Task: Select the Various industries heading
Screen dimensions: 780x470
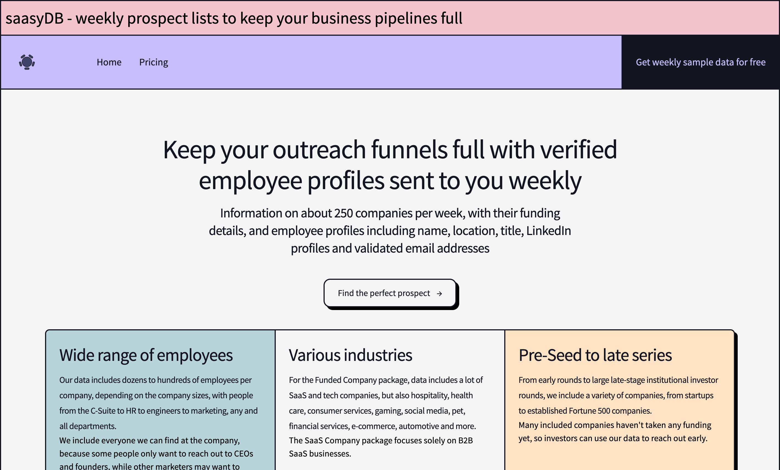Action: pos(350,355)
